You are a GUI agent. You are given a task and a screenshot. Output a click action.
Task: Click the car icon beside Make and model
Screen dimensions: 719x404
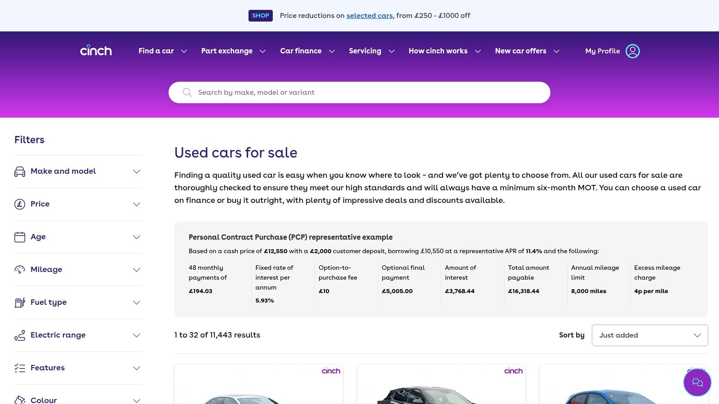point(20,171)
